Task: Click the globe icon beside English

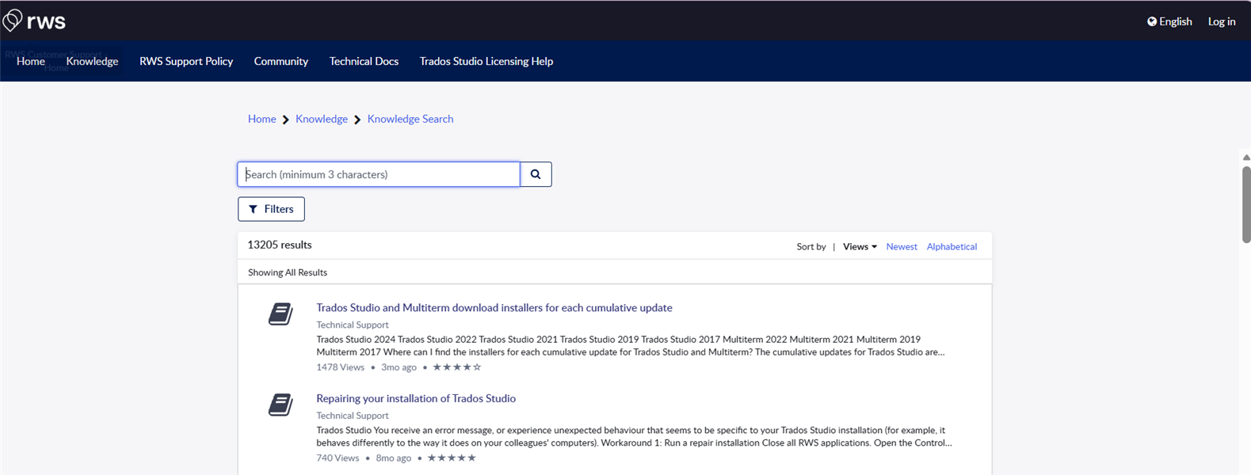Action: click(x=1152, y=21)
